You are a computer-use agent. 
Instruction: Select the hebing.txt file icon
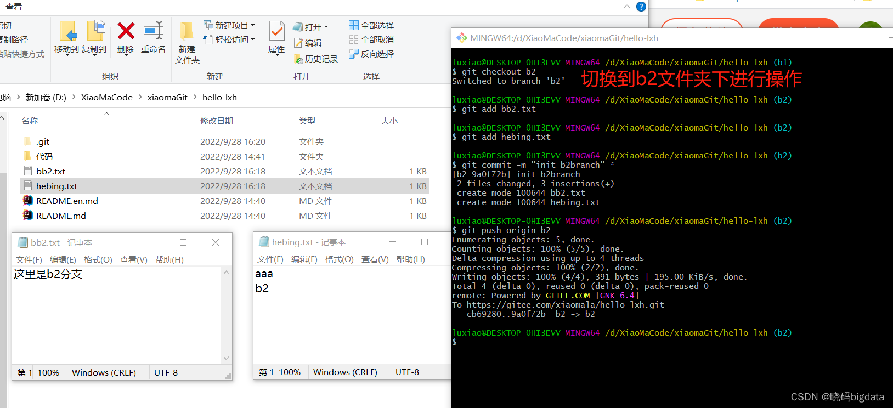click(x=28, y=186)
